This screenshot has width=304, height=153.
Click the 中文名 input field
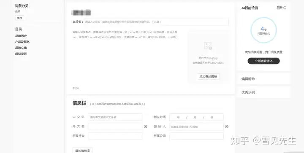pos(115,117)
